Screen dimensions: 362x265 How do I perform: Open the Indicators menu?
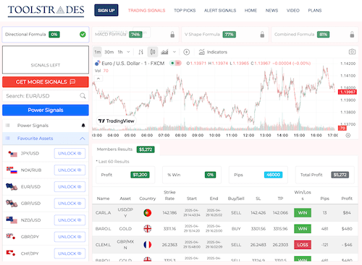[213, 52]
